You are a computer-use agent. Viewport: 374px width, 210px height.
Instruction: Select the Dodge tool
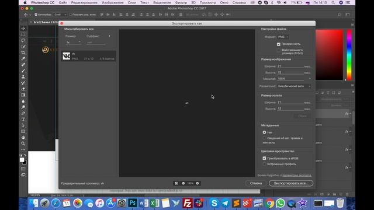click(x=23, y=107)
